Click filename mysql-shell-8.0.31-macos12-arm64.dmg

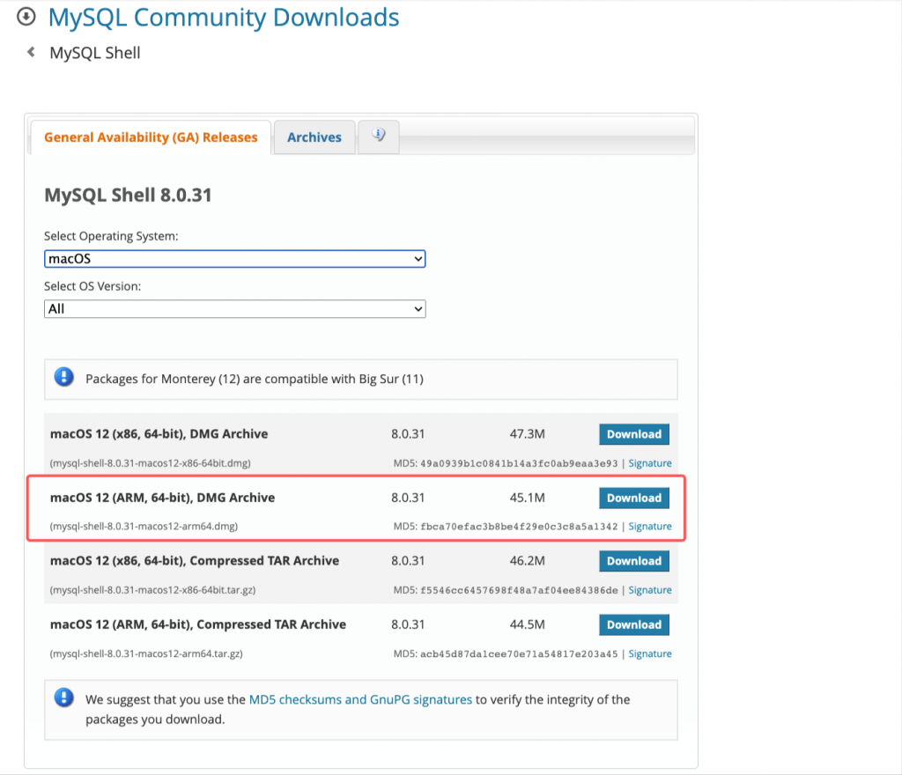pyautogui.click(x=144, y=527)
